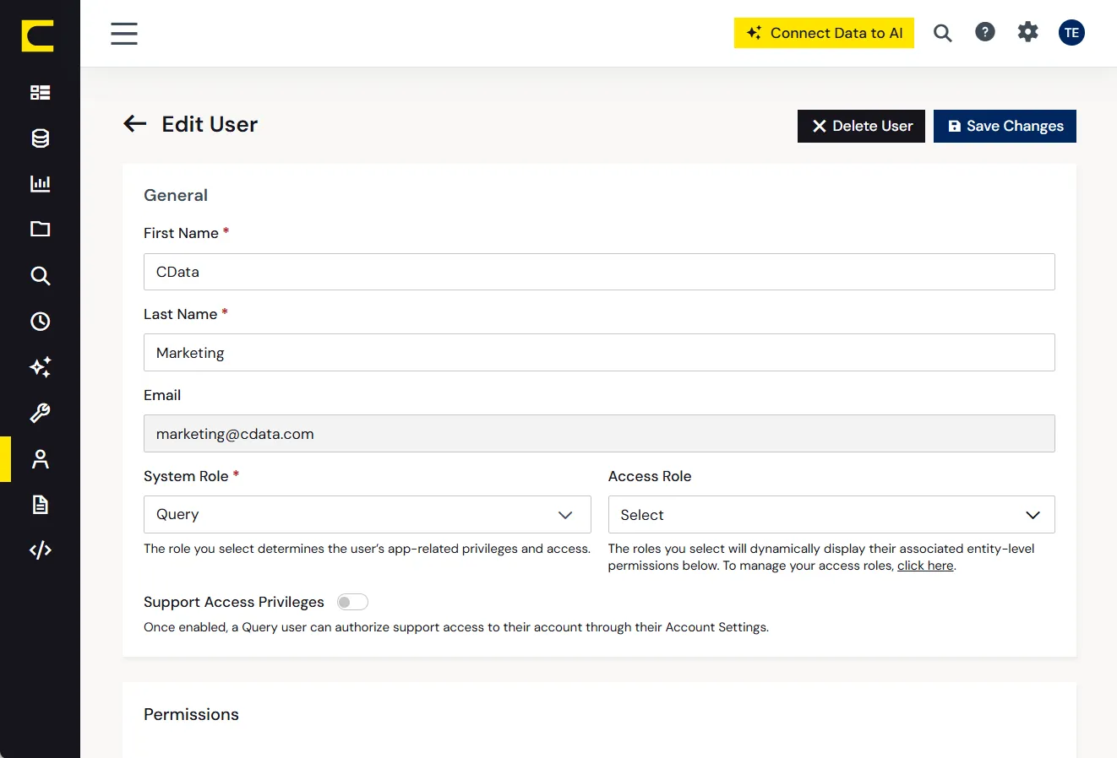The image size is (1117, 758).
Task: Enable the Support Access Privileges toggle
Action: point(352,602)
